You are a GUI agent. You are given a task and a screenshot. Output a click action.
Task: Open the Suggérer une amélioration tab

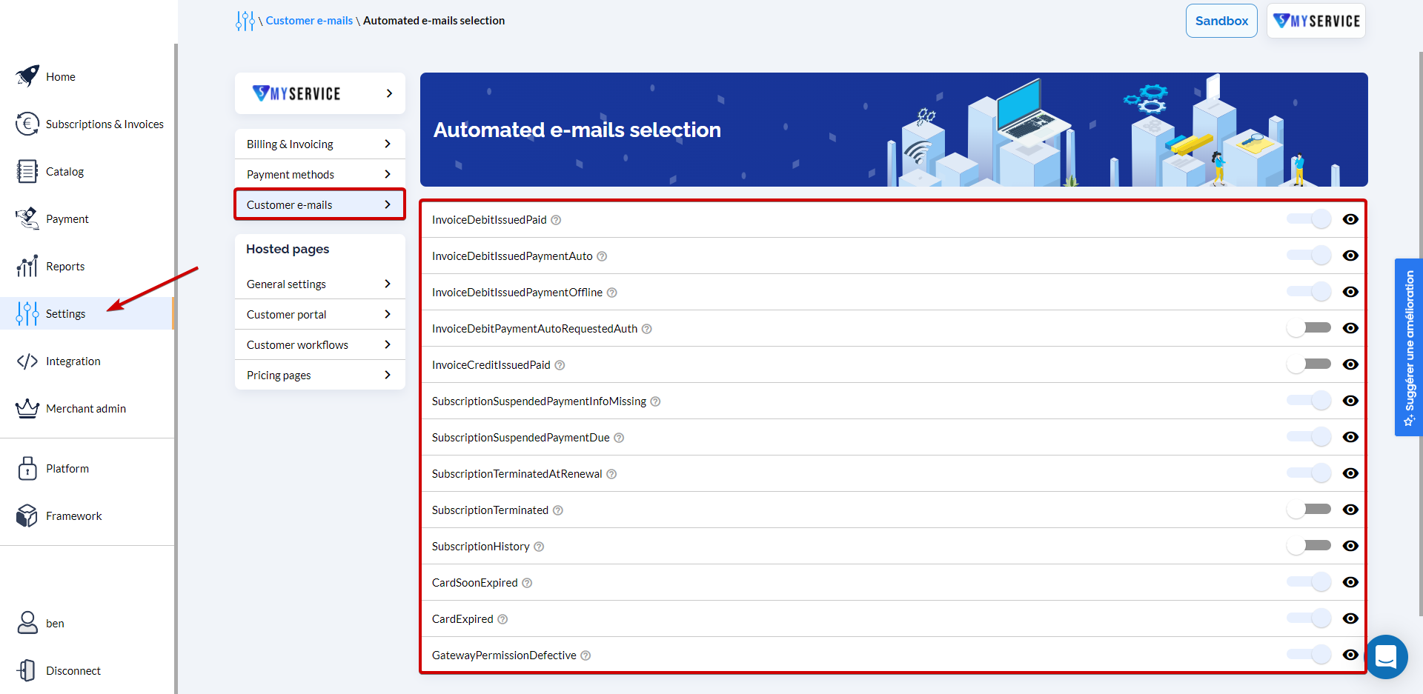tap(1408, 347)
